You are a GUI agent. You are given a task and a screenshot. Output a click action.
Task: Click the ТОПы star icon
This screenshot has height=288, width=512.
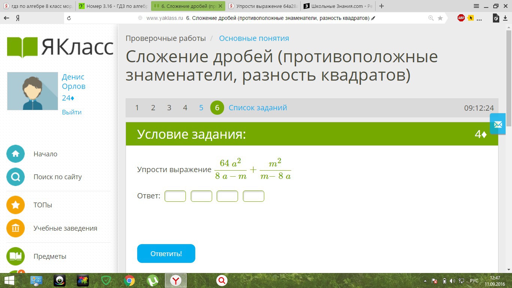tap(15, 205)
